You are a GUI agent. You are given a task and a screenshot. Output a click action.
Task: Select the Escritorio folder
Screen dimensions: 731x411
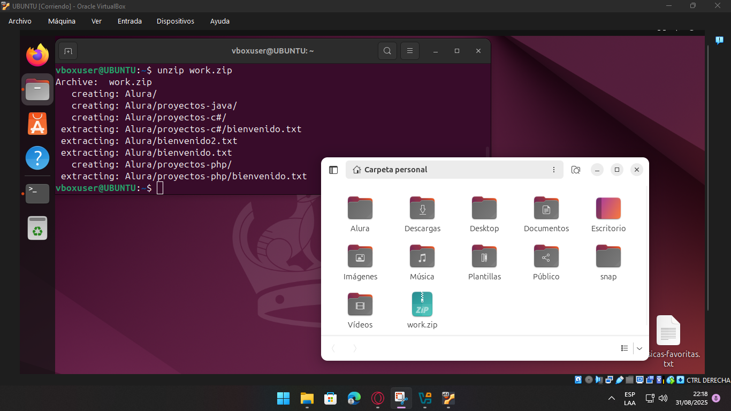point(608,214)
